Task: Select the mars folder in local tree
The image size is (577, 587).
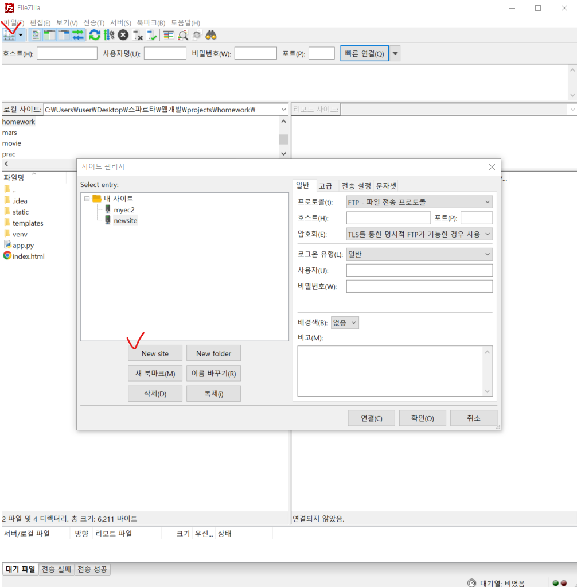Action: [x=9, y=133]
